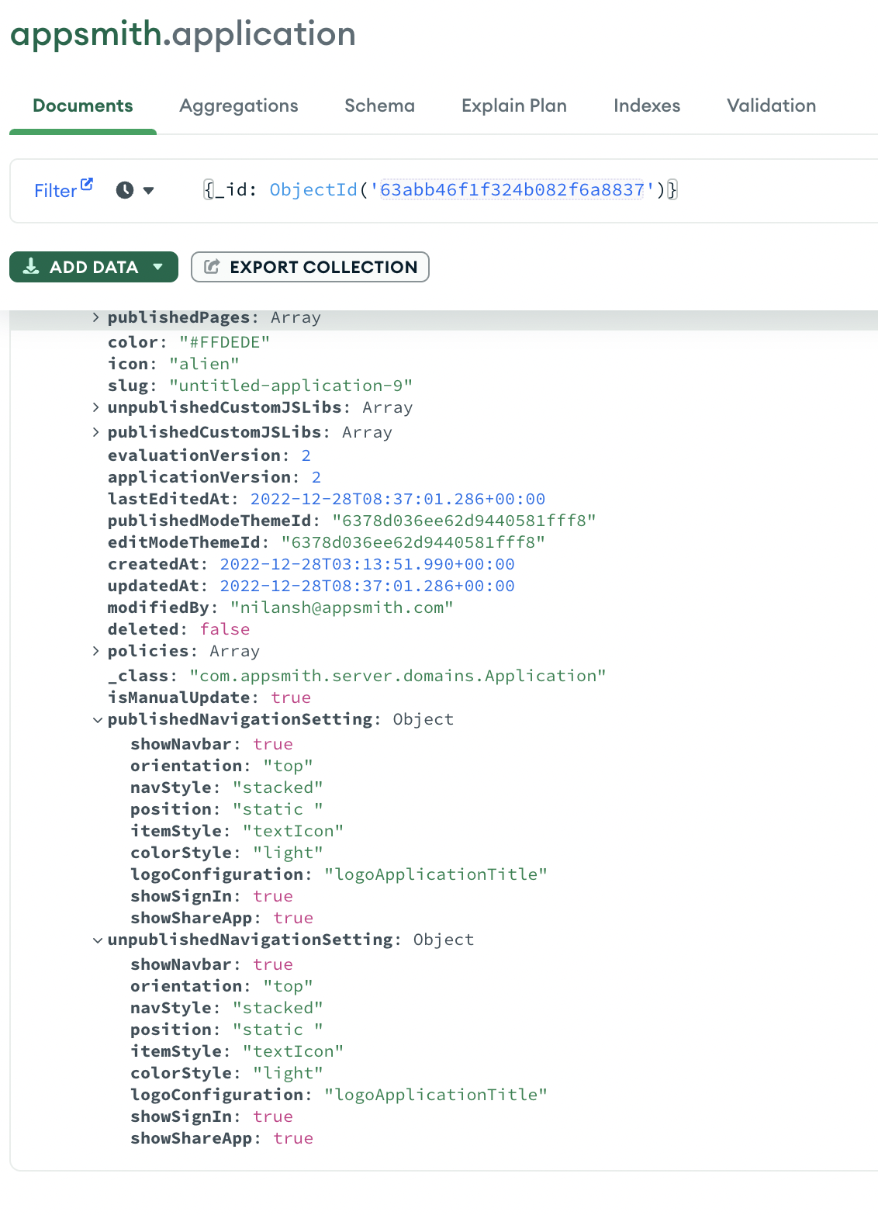
Task: Click the _class value string
Action: (398, 677)
